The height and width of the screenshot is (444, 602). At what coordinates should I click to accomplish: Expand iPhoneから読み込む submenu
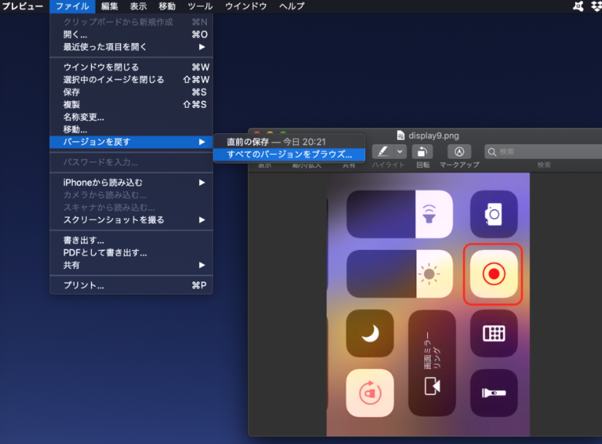tap(131, 182)
